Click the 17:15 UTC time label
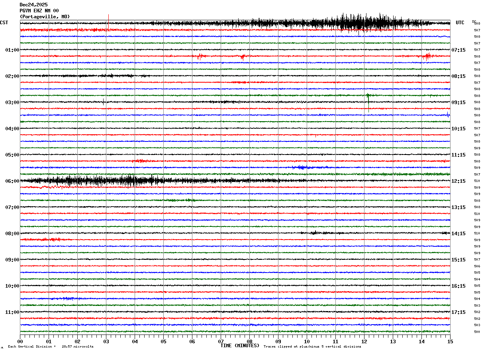This screenshot has width=482, height=352. 458,312
